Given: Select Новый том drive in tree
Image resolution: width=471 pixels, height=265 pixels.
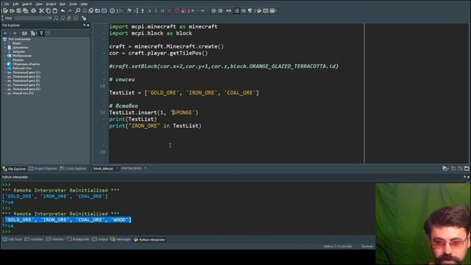Looking at the screenshot, I should [23, 93].
